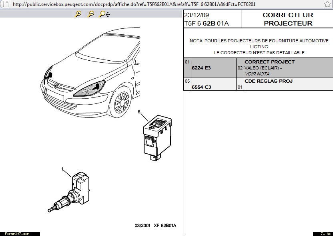Viewport: 333px width, 236px height.
Task: Click the CDE REGLAG PROJ description
Action: point(269,81)
